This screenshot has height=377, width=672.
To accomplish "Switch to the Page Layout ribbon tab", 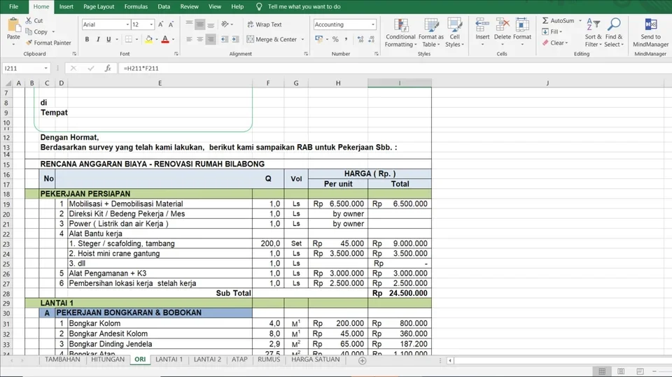I will [x=99, y=6].
